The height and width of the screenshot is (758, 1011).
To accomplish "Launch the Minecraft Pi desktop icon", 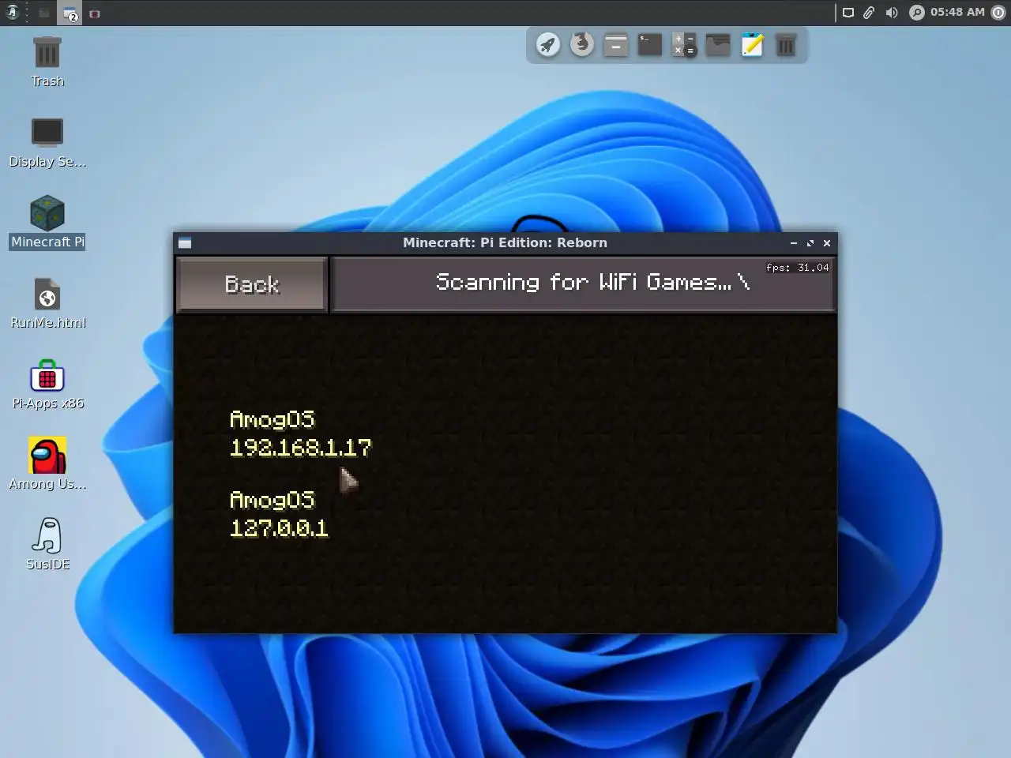I will pos(47,223).
